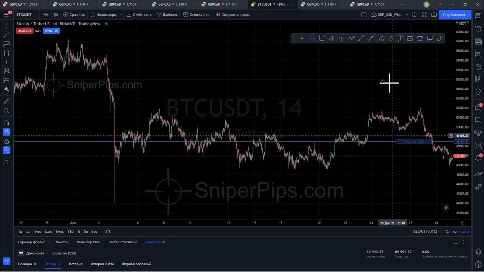Viewport: 484px width, 272px height.
Task: Activate the zoom-in magnifier tool
Action: 6,111
